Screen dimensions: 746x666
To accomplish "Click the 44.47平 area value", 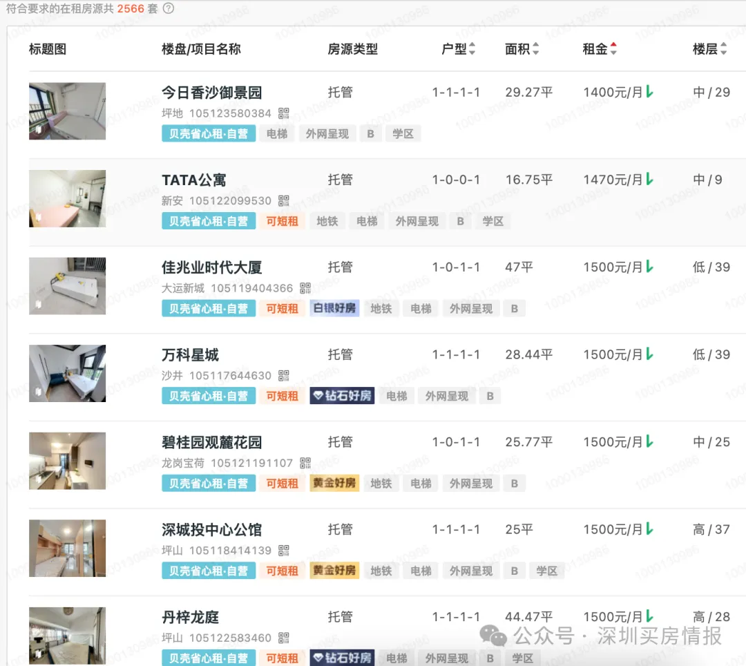I will tap(529, 616).
